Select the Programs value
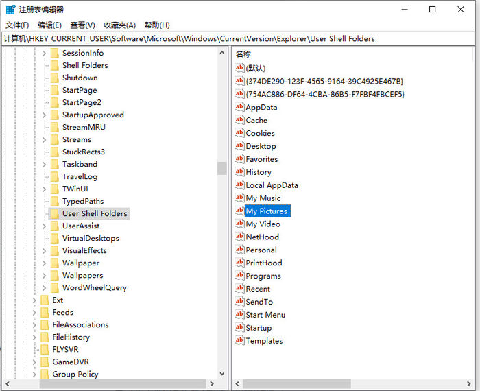The image size is (480, 391). [263, 276]
